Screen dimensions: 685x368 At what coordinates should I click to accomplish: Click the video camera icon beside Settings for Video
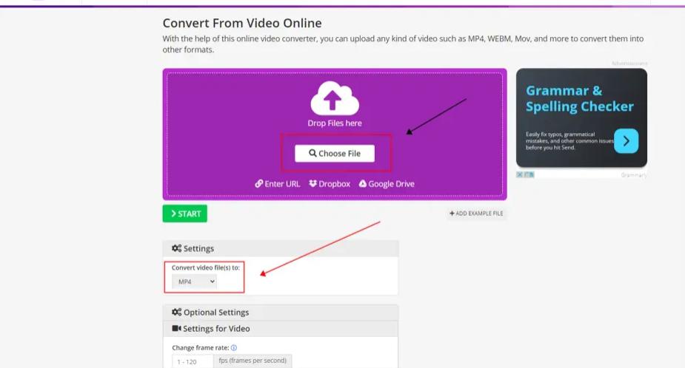coord(176,328)
